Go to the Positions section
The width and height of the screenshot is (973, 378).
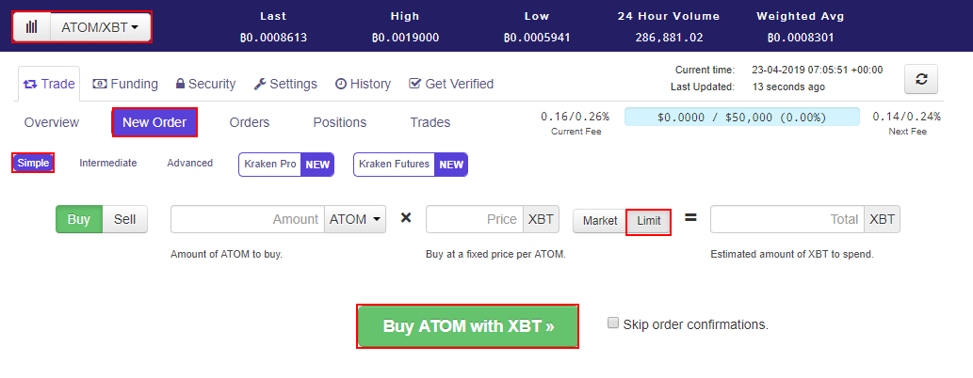[339, 122]
